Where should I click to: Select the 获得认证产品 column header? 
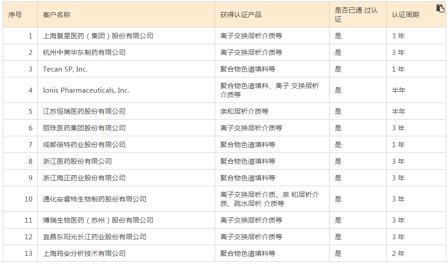(241, 15)
